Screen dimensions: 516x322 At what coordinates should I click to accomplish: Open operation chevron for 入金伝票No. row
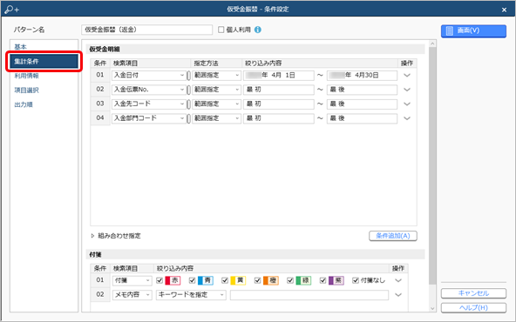(407, 90)
